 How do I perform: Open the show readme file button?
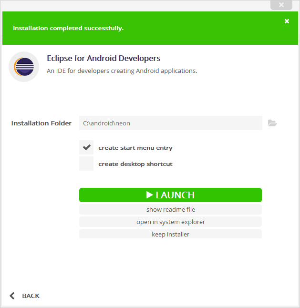[x=170, y=209]
